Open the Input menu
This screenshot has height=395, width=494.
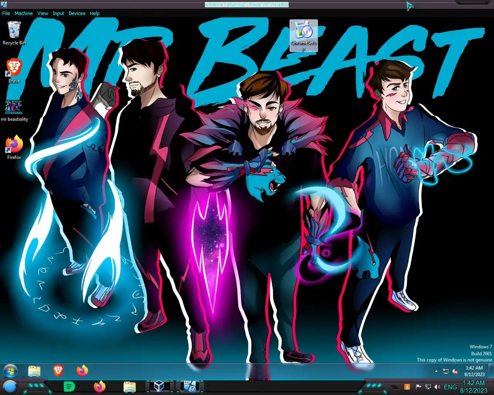coord(58,13)
